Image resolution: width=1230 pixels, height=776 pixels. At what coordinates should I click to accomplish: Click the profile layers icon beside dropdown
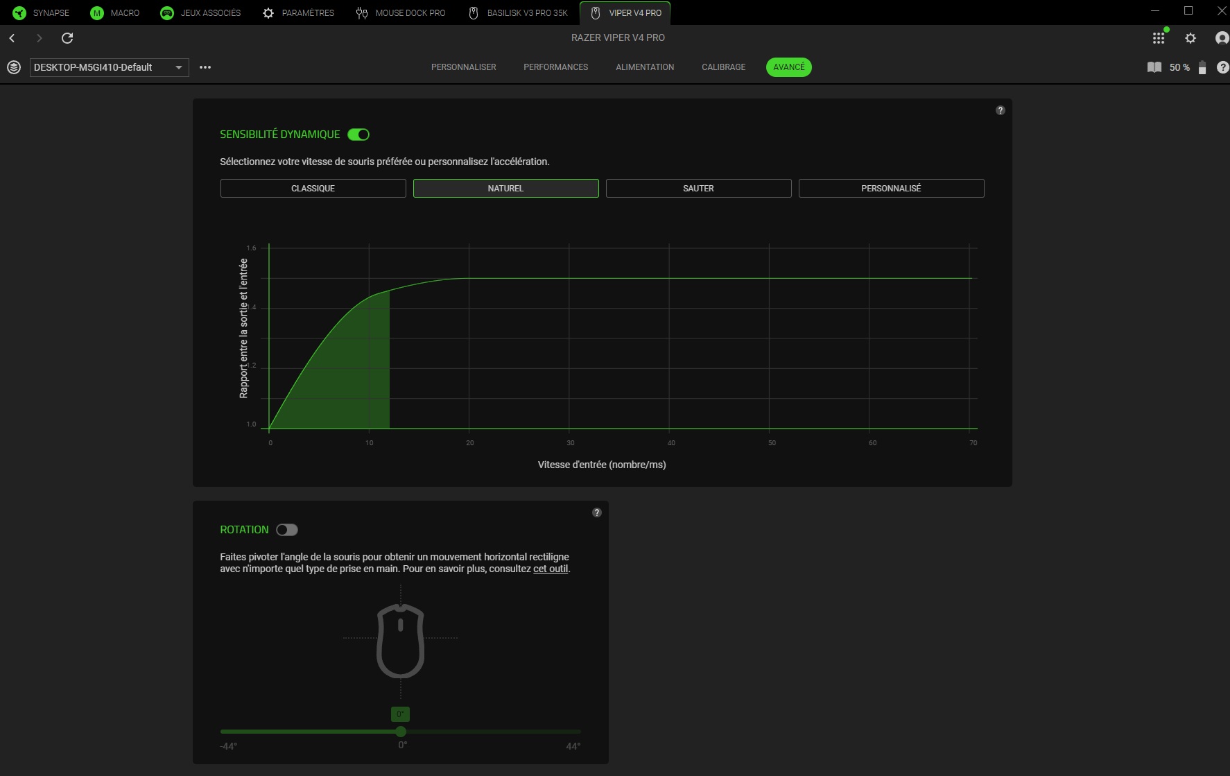point(14,67)
